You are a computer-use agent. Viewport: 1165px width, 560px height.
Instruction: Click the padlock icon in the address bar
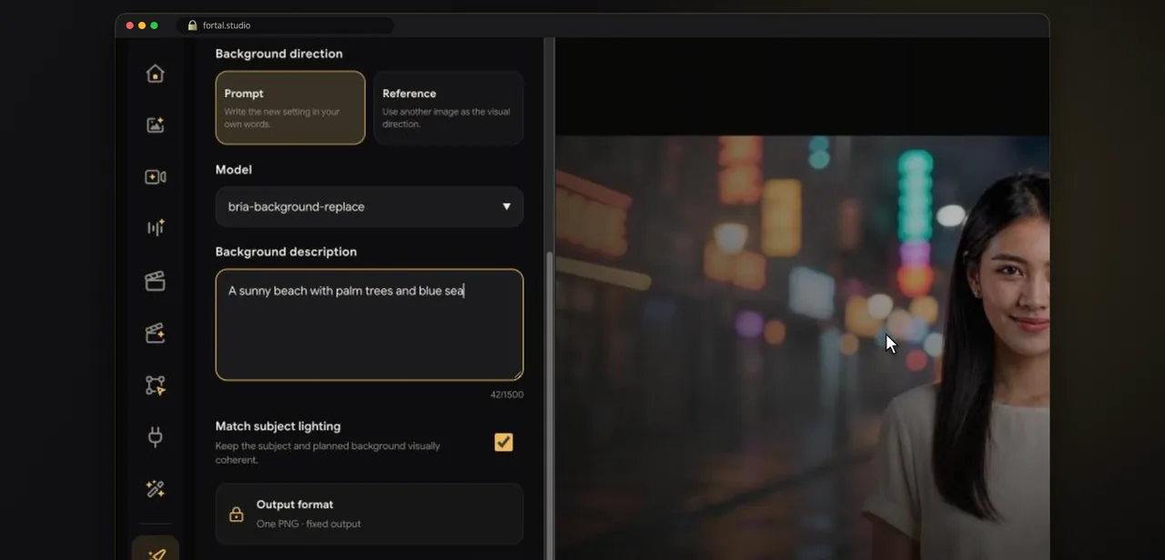192,25
